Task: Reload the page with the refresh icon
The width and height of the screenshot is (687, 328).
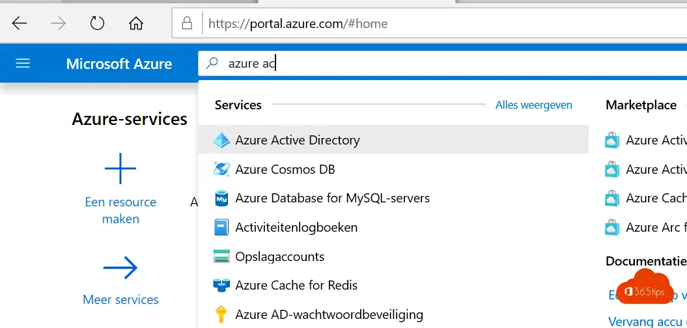Action: click(97, 23)
